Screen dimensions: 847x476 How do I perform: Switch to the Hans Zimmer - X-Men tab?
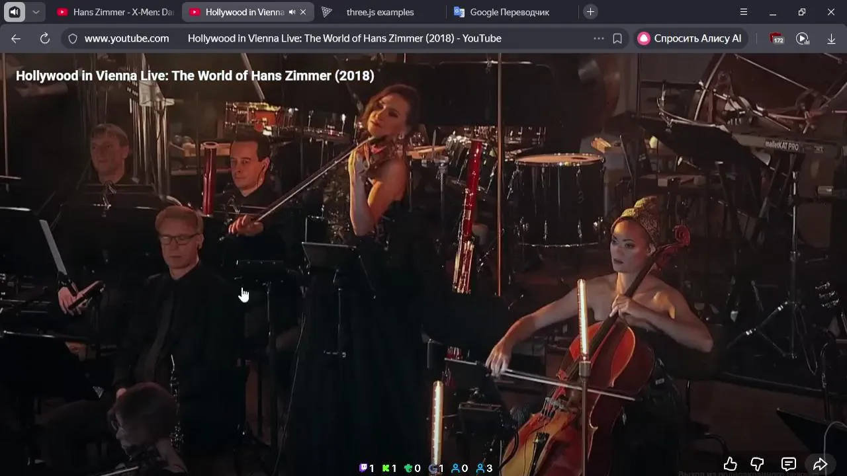[x=115, y=12]
